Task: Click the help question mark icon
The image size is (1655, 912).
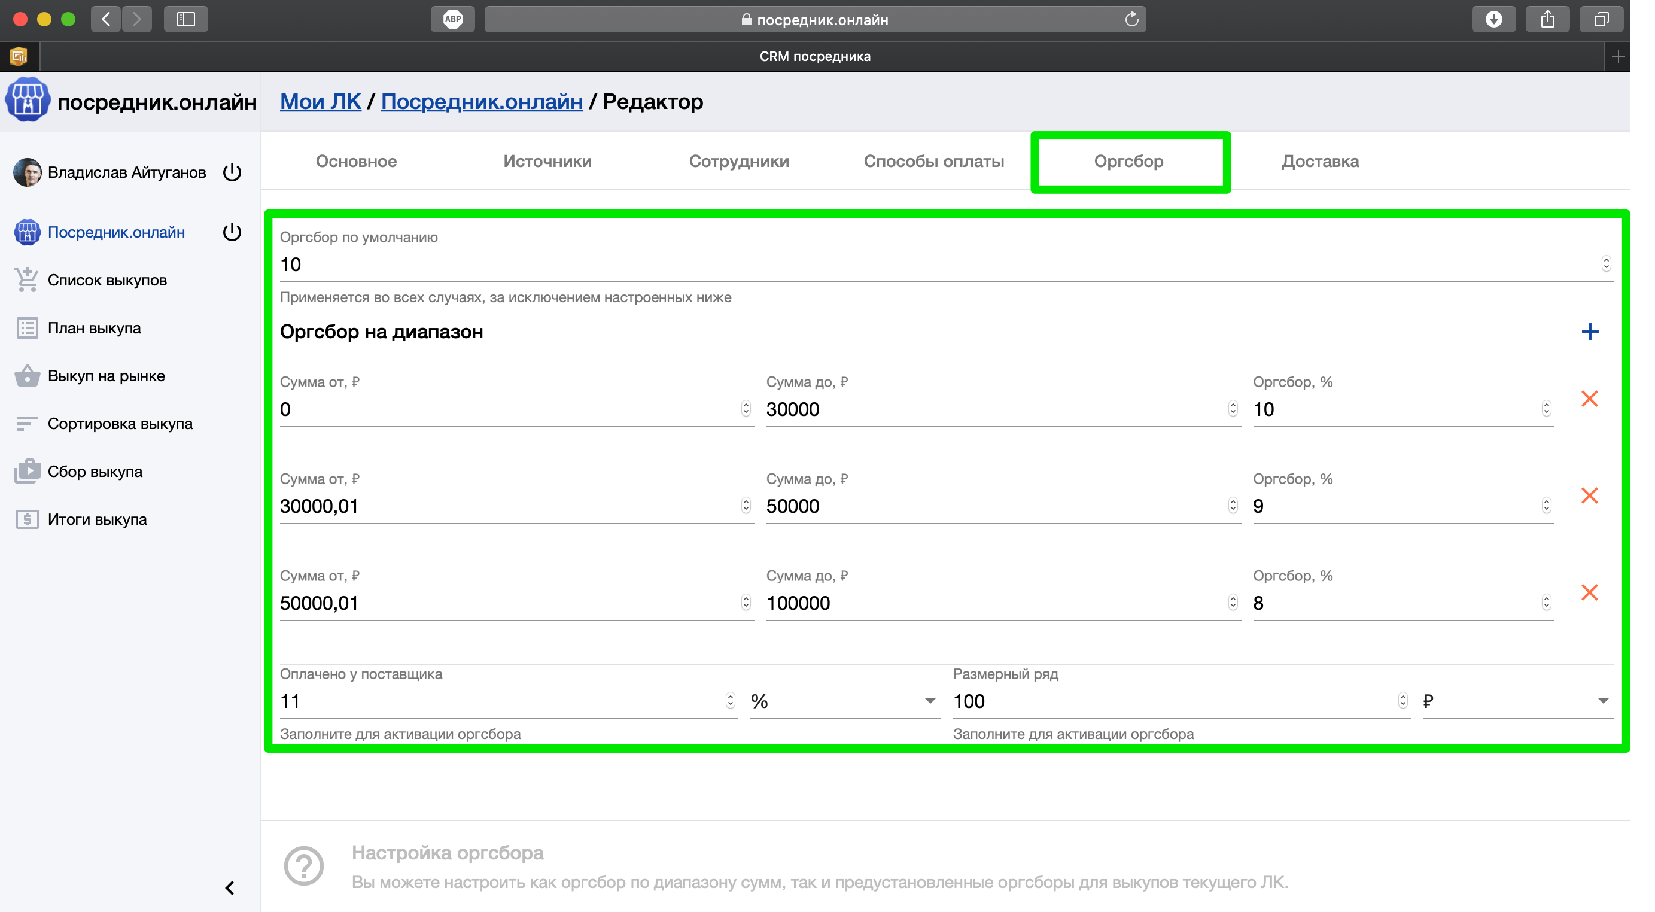Action: (x=304, y=865)
